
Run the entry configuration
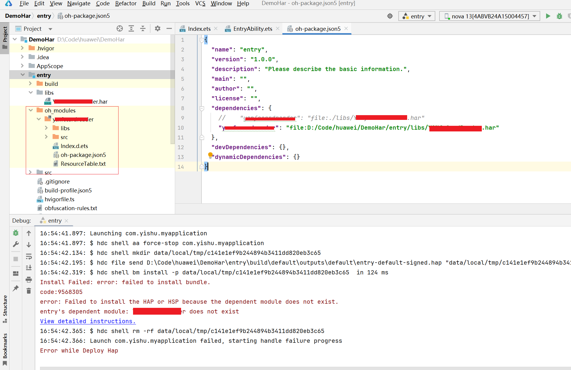(x=548, y=16)
